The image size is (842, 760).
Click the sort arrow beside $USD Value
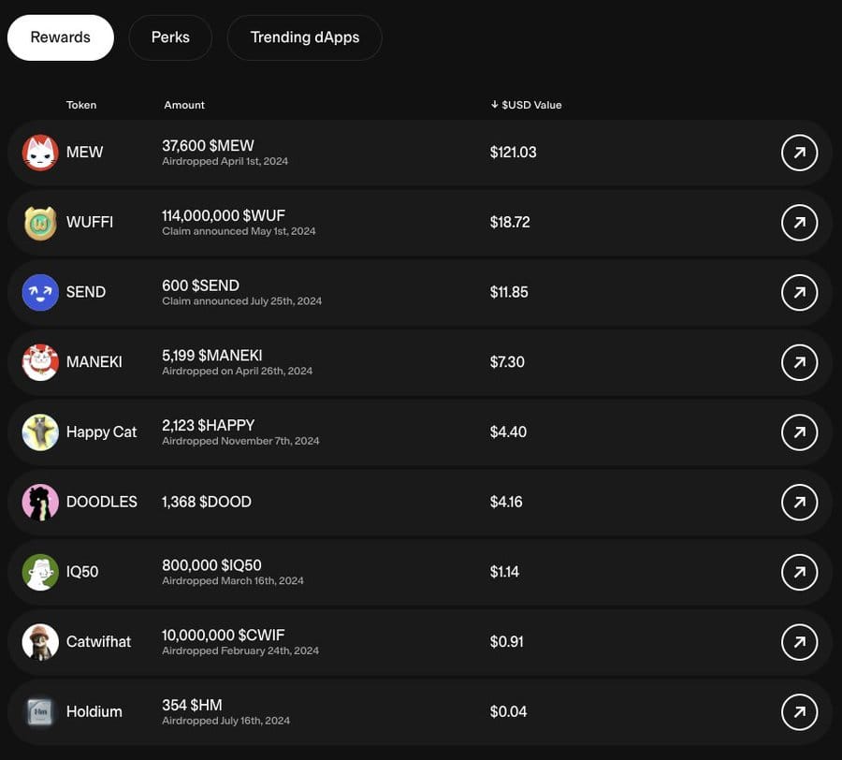(495, 105)
